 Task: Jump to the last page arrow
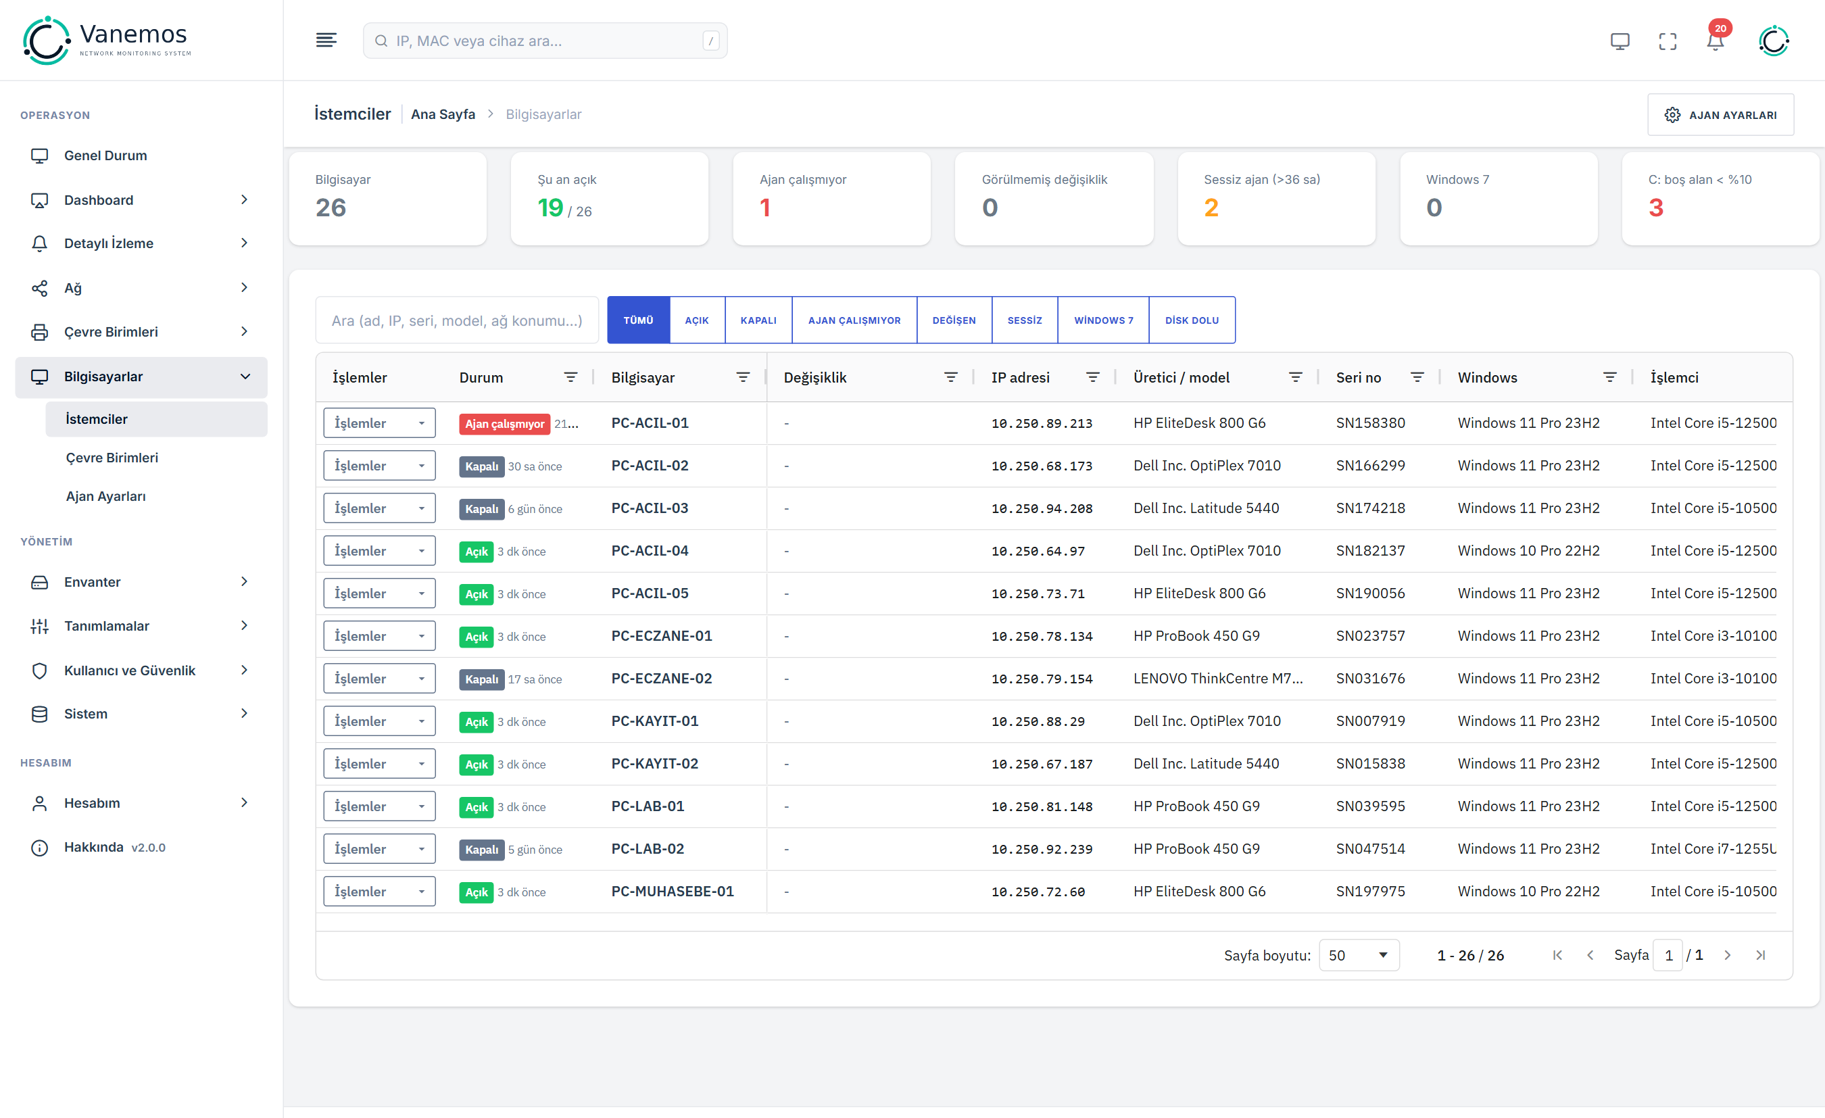pyautogui.click(x=1761, y=955)
